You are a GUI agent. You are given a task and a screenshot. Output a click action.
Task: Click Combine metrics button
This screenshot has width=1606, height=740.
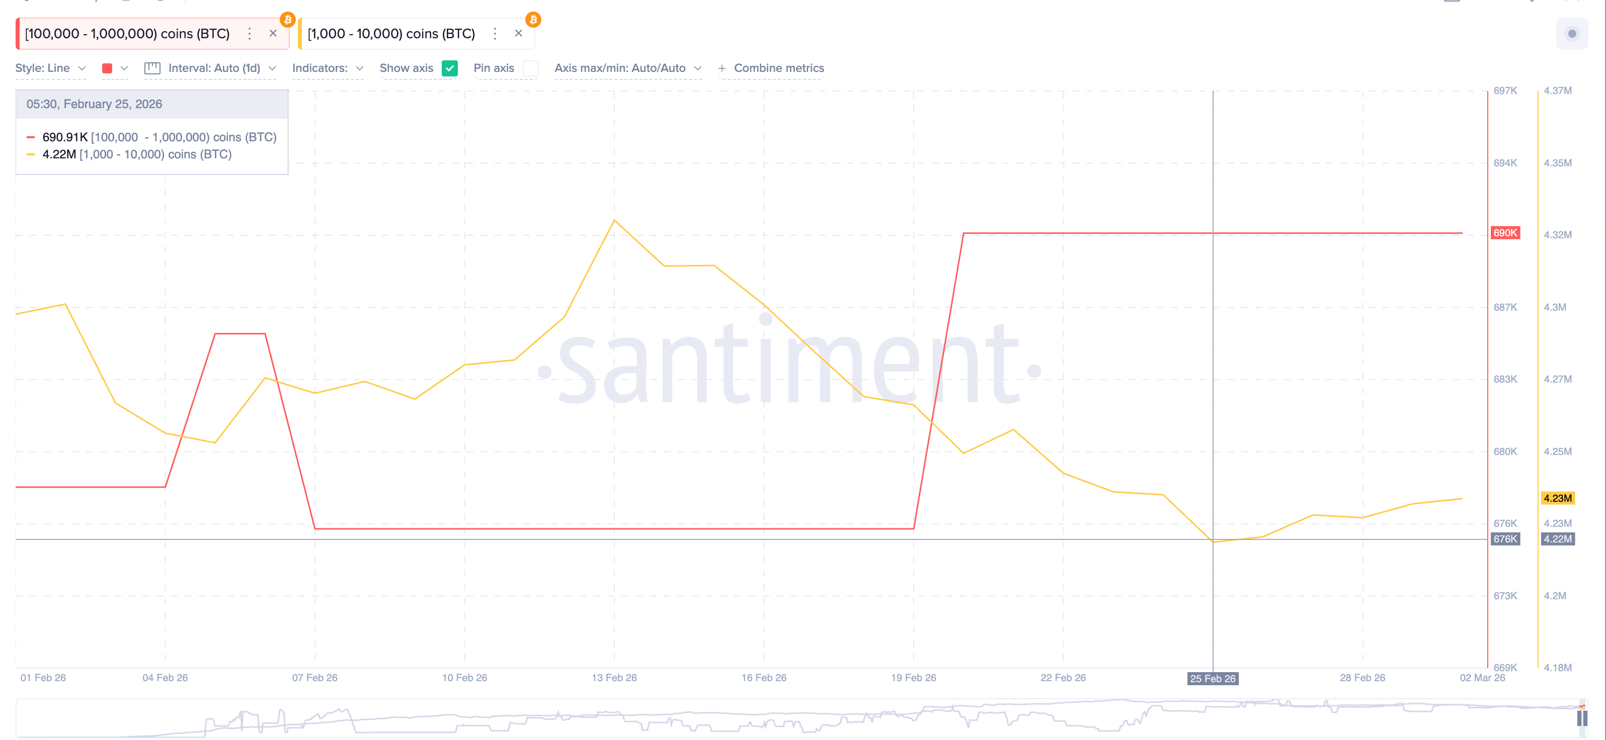771,68
